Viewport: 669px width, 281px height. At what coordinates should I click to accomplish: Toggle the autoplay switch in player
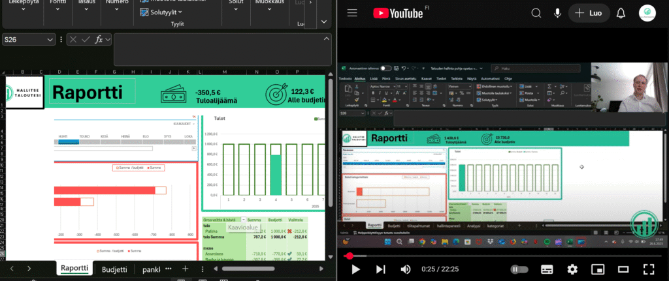(519, 269)
